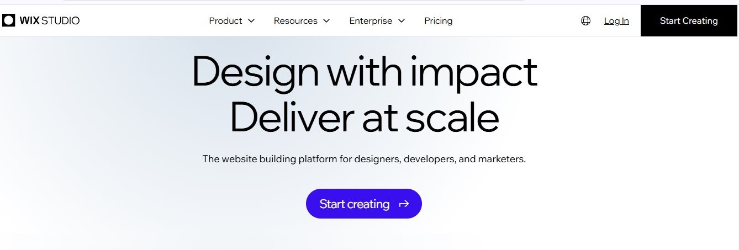
Task: Open the Resources menu
Action: (x=295, y=21)
